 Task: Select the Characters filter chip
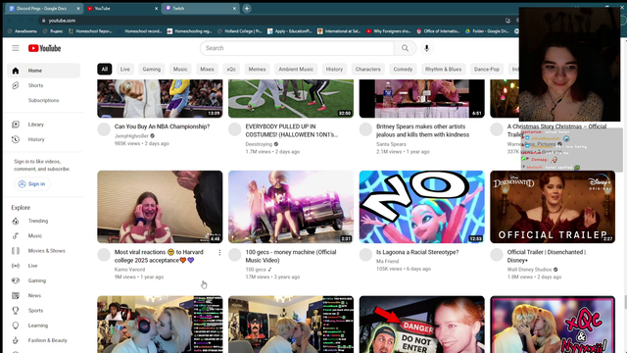click(x=368, y=70)
